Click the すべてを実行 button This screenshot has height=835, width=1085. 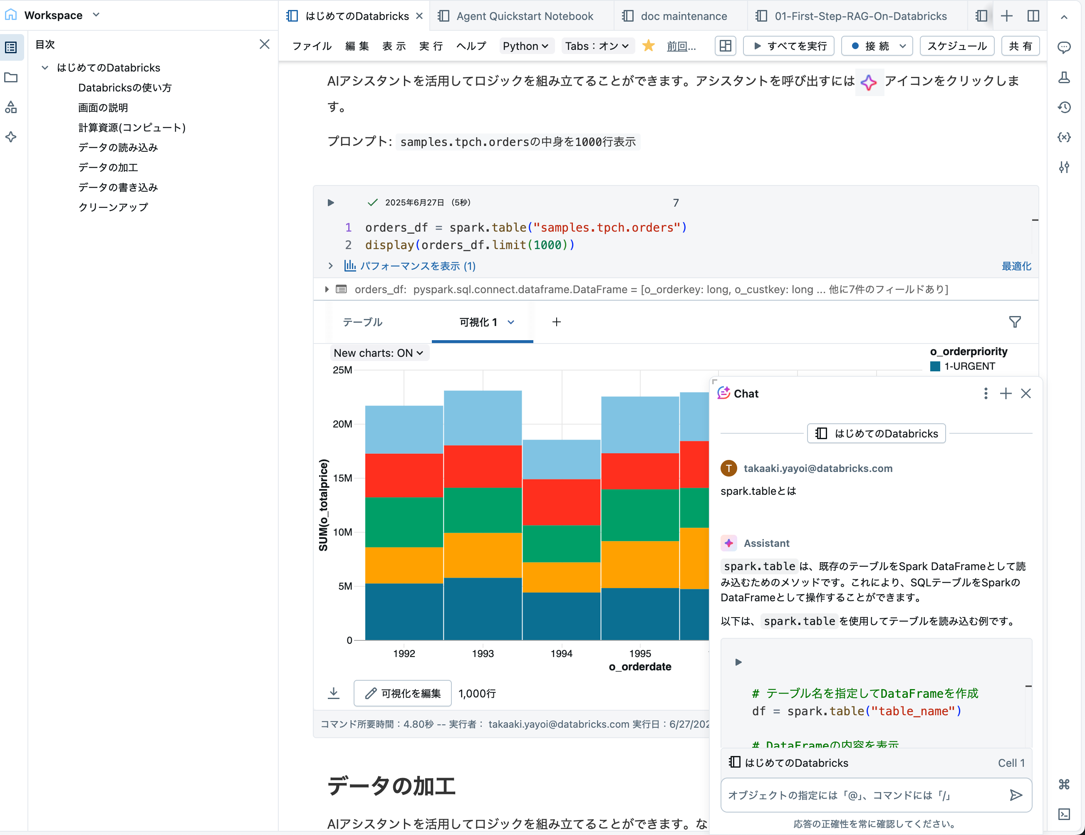[788, 46]
